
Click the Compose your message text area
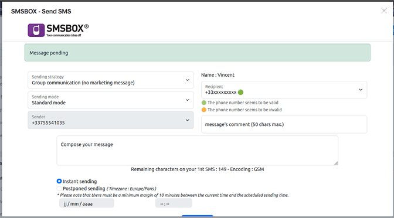tap(197, 151)
